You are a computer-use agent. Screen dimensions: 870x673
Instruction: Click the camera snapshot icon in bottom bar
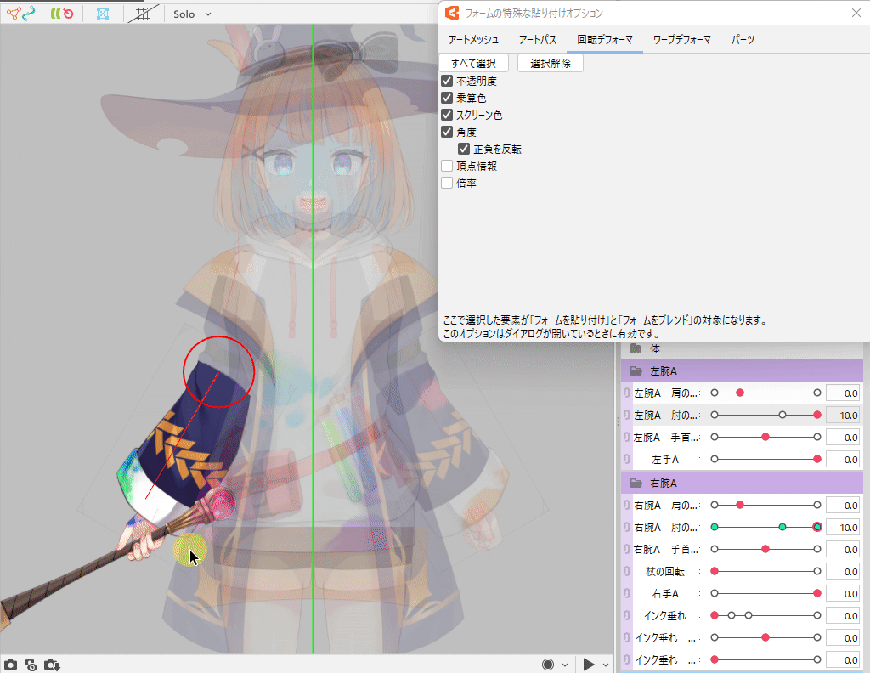(10, 665)
